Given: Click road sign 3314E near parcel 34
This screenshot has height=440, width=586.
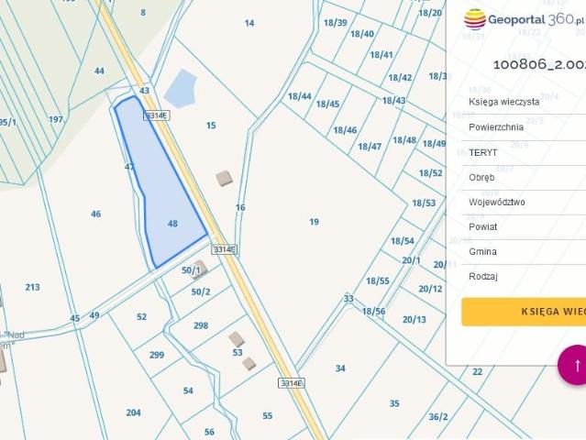Looking at the screenshot, I should coord(291,383).
